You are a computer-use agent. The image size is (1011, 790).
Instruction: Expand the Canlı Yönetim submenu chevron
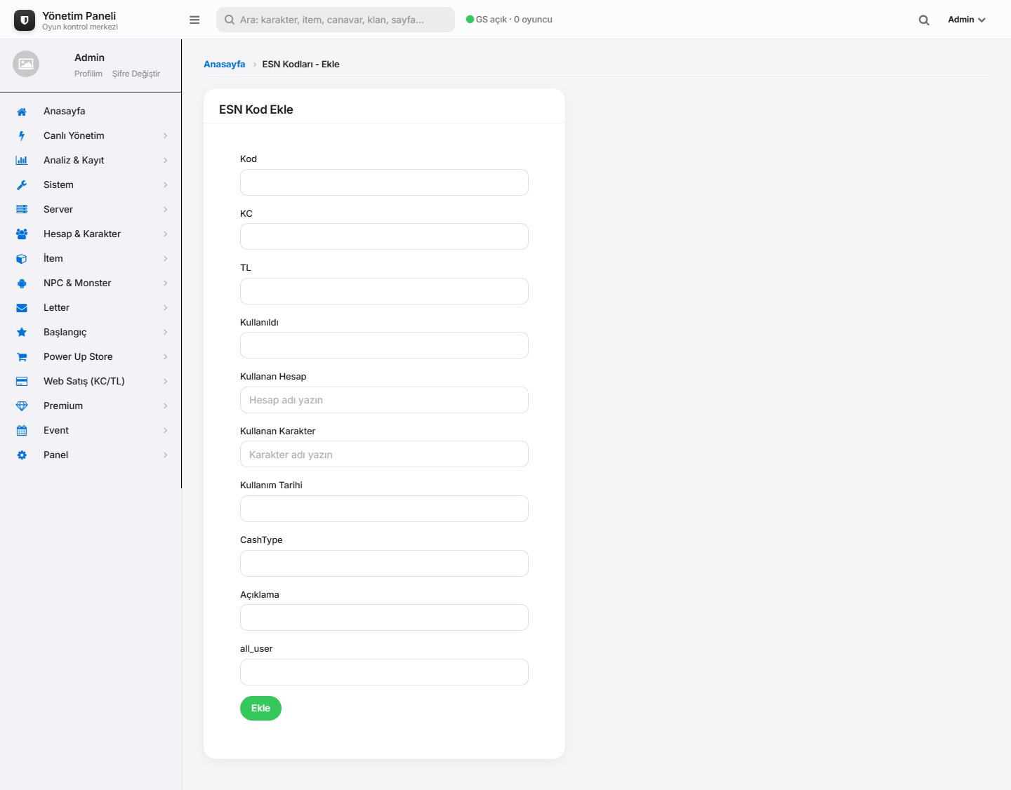[x=165, y=136]
